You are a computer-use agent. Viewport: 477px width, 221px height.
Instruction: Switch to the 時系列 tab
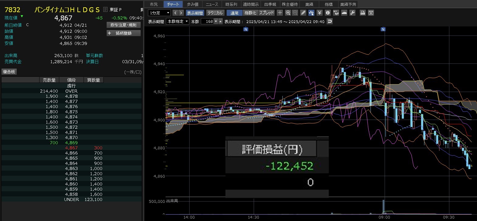(231, 4)
